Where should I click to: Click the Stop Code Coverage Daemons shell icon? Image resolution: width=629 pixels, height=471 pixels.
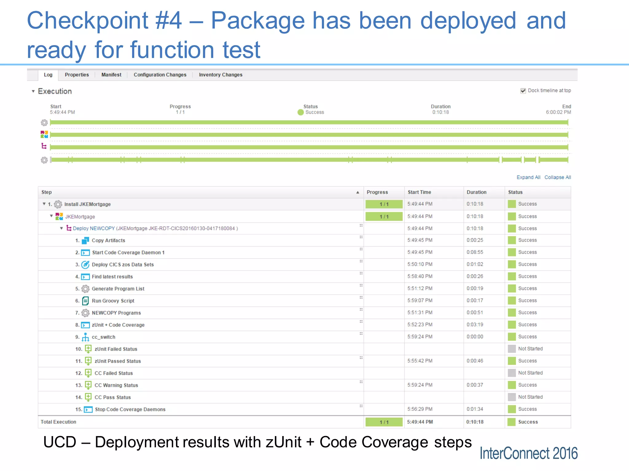pyautogui.click(x=88, y=409)
